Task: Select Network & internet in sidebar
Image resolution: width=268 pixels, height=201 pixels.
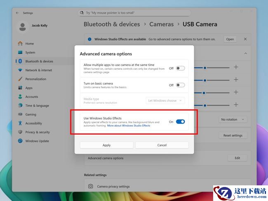Action: 39,70
